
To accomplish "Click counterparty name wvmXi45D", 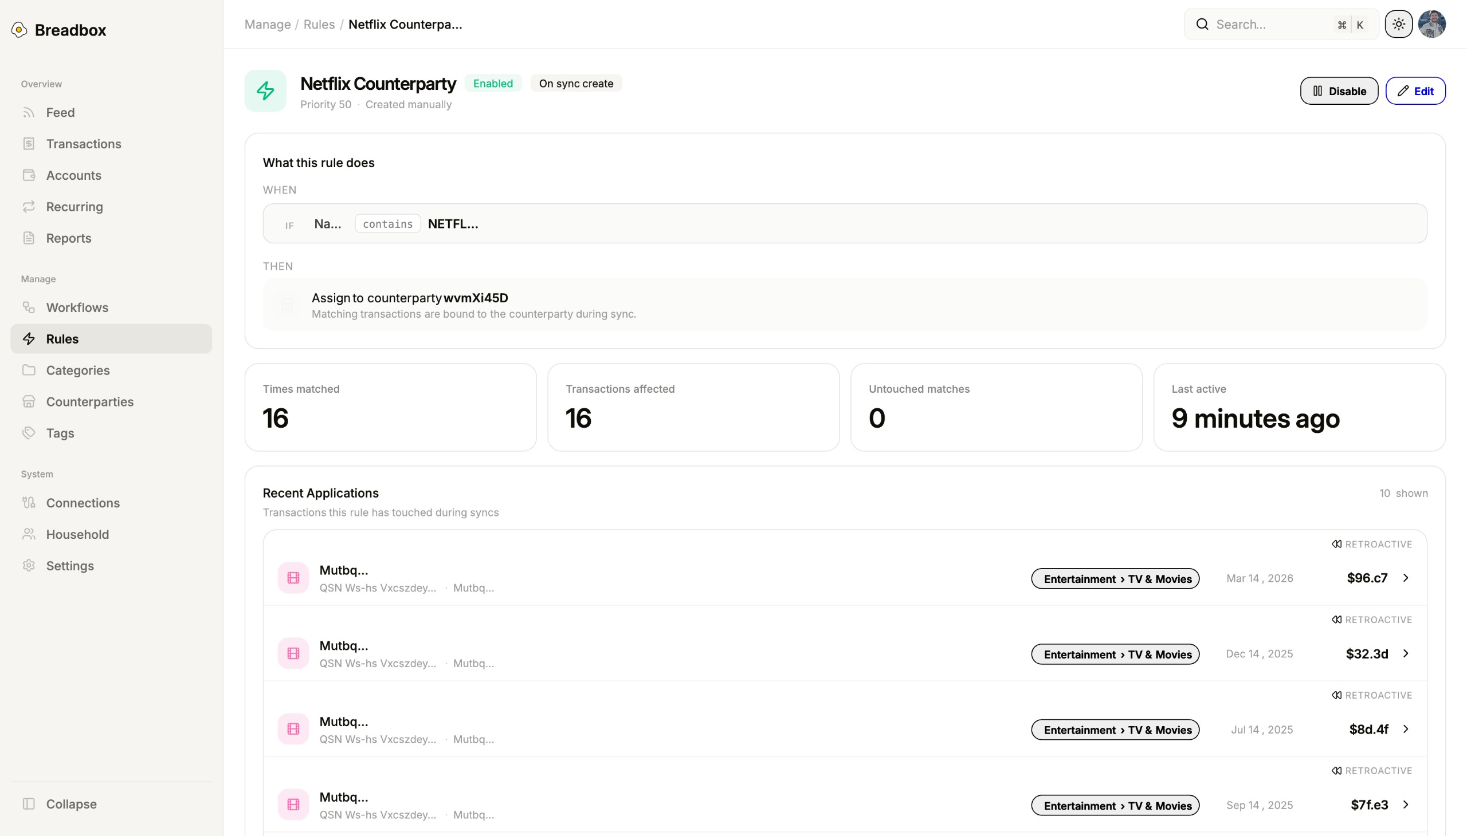I will [x=476, y=298].
